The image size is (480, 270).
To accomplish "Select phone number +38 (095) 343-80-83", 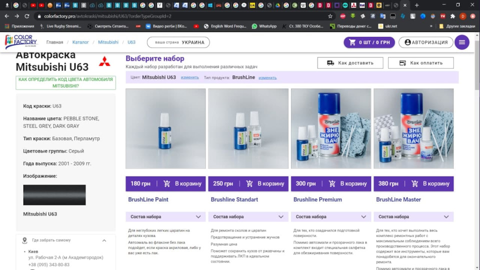I will tap(48, 264).
